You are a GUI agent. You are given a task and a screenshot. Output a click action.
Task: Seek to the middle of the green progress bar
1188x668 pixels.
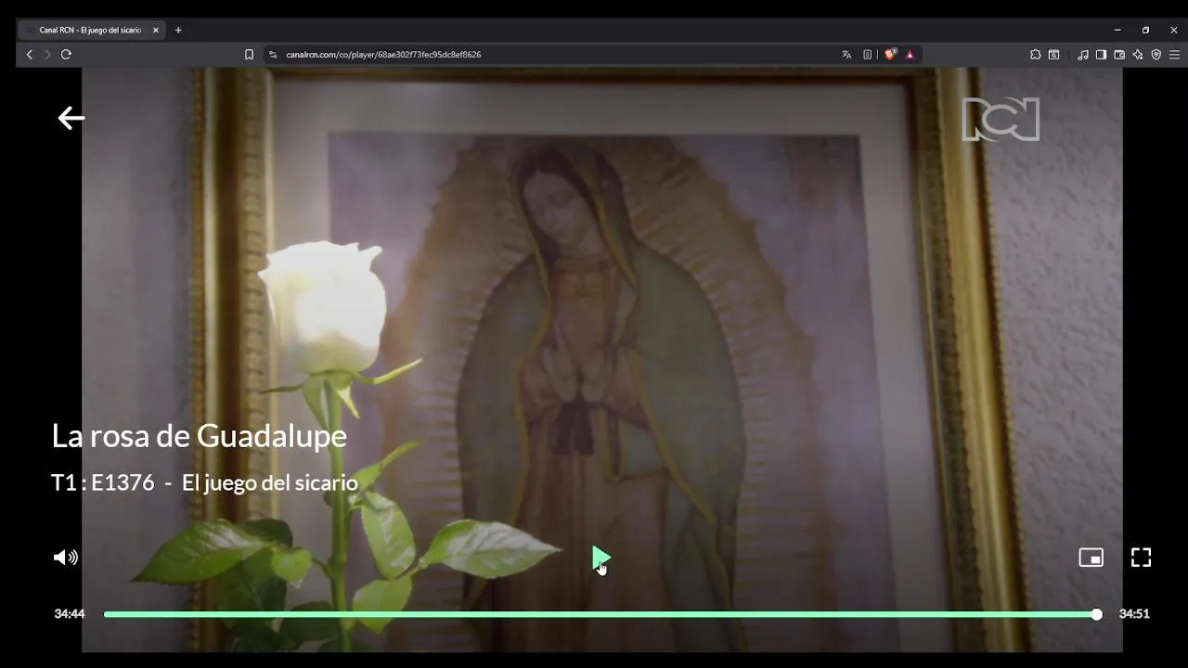tap(600, 614)
